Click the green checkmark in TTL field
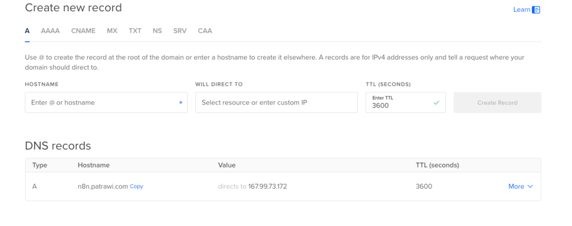Viewport: 572px width, 226px height. pos(436,103)
